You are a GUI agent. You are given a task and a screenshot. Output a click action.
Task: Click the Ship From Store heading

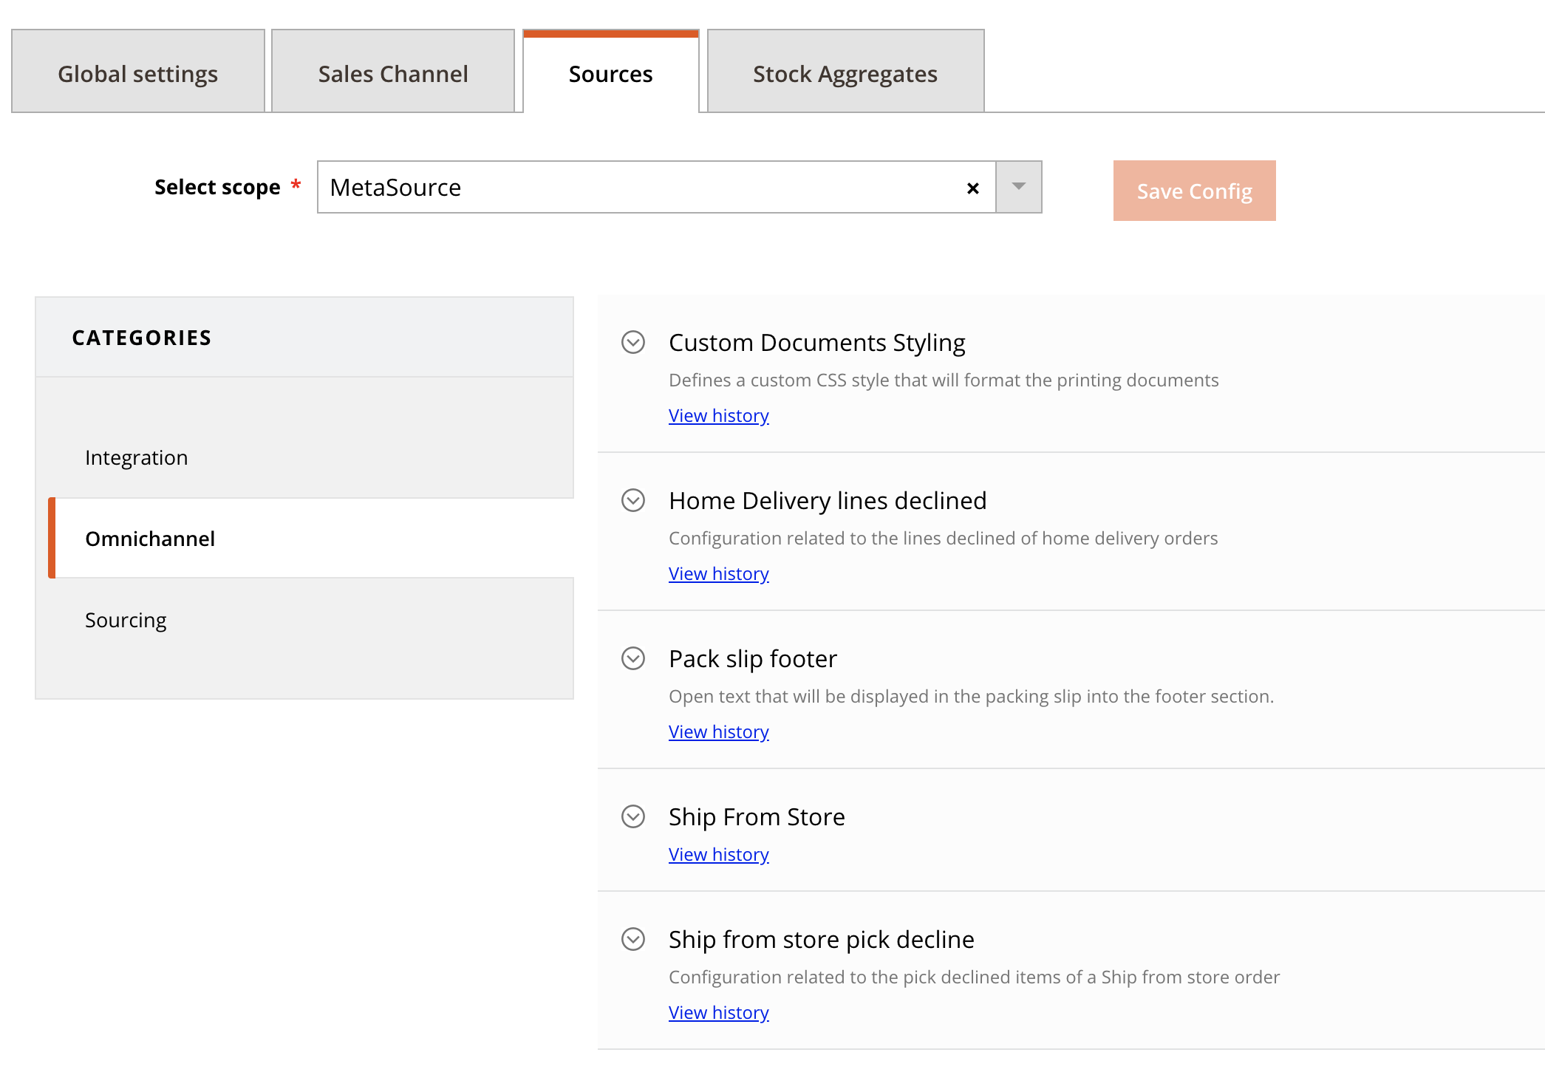[x=757, y=816]
